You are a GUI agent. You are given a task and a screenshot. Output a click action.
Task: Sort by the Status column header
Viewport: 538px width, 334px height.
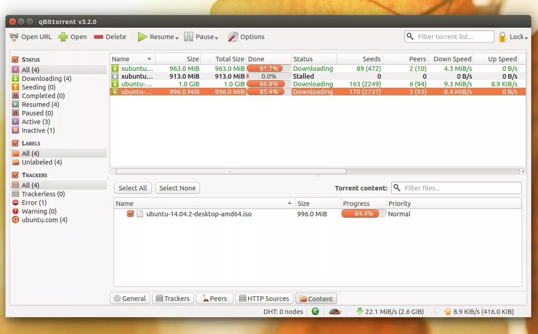coord(314,59)
